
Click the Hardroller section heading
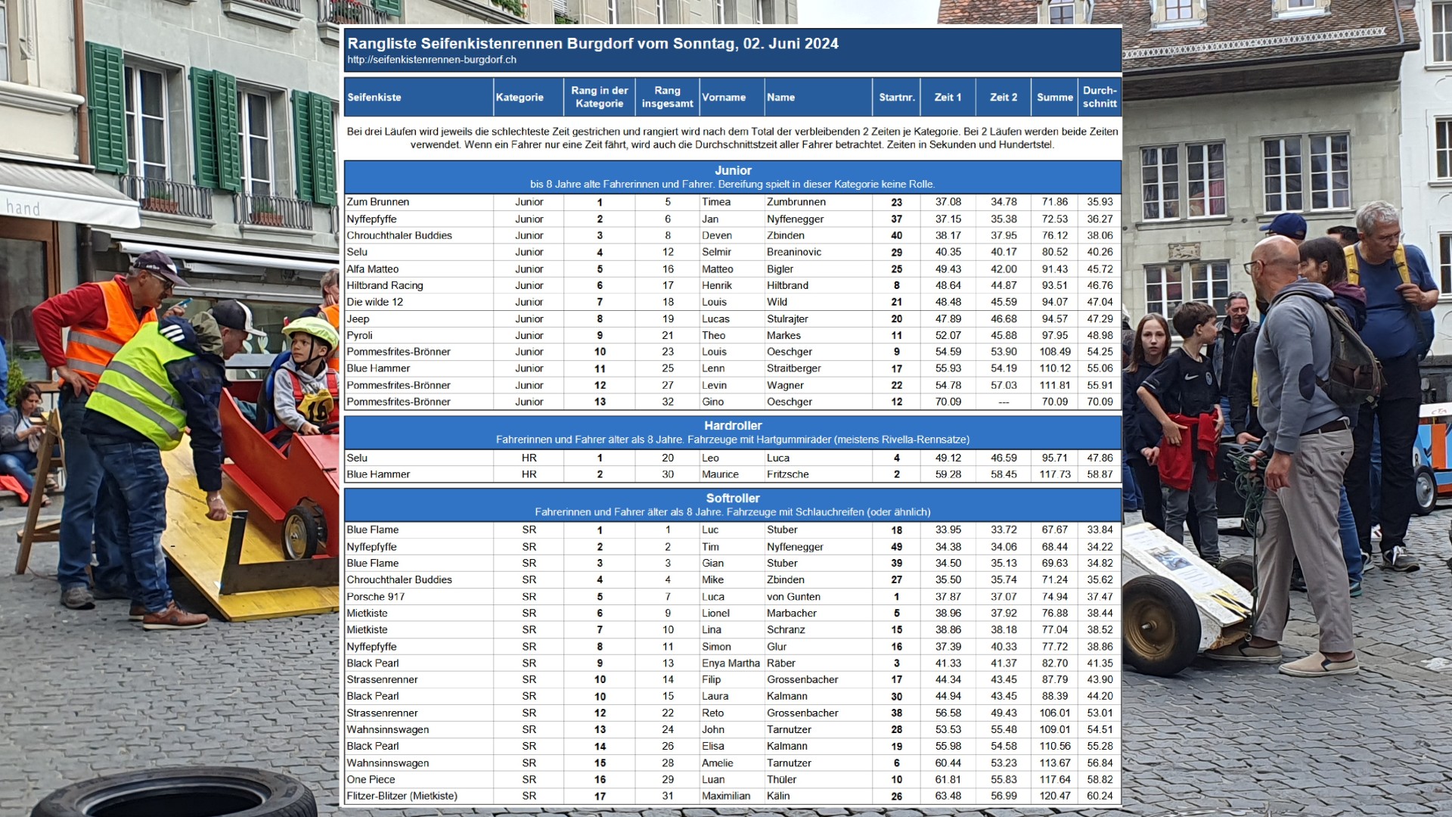tap(733, 426)
